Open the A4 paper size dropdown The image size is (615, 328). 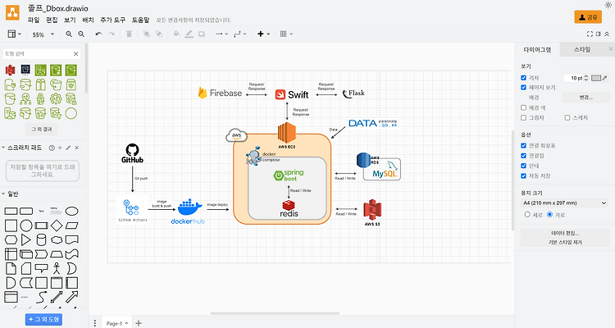click(565, 203)
